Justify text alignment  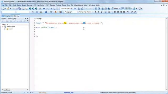tap(124, 12)
